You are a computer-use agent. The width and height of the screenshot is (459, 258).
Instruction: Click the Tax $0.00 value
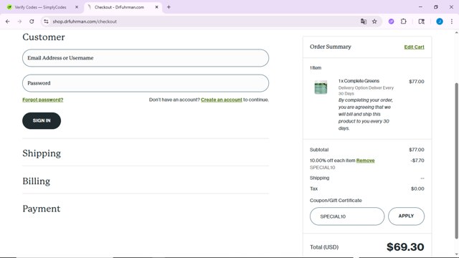(x=417, y=188)
